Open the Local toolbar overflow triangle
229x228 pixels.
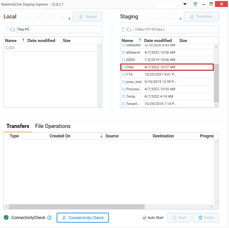[x=69, y=18]
